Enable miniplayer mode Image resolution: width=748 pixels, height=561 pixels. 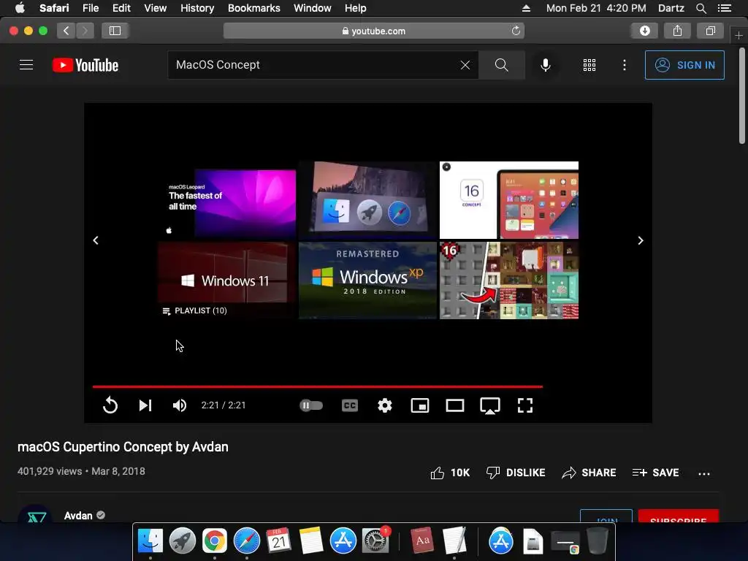pos(420,405)
